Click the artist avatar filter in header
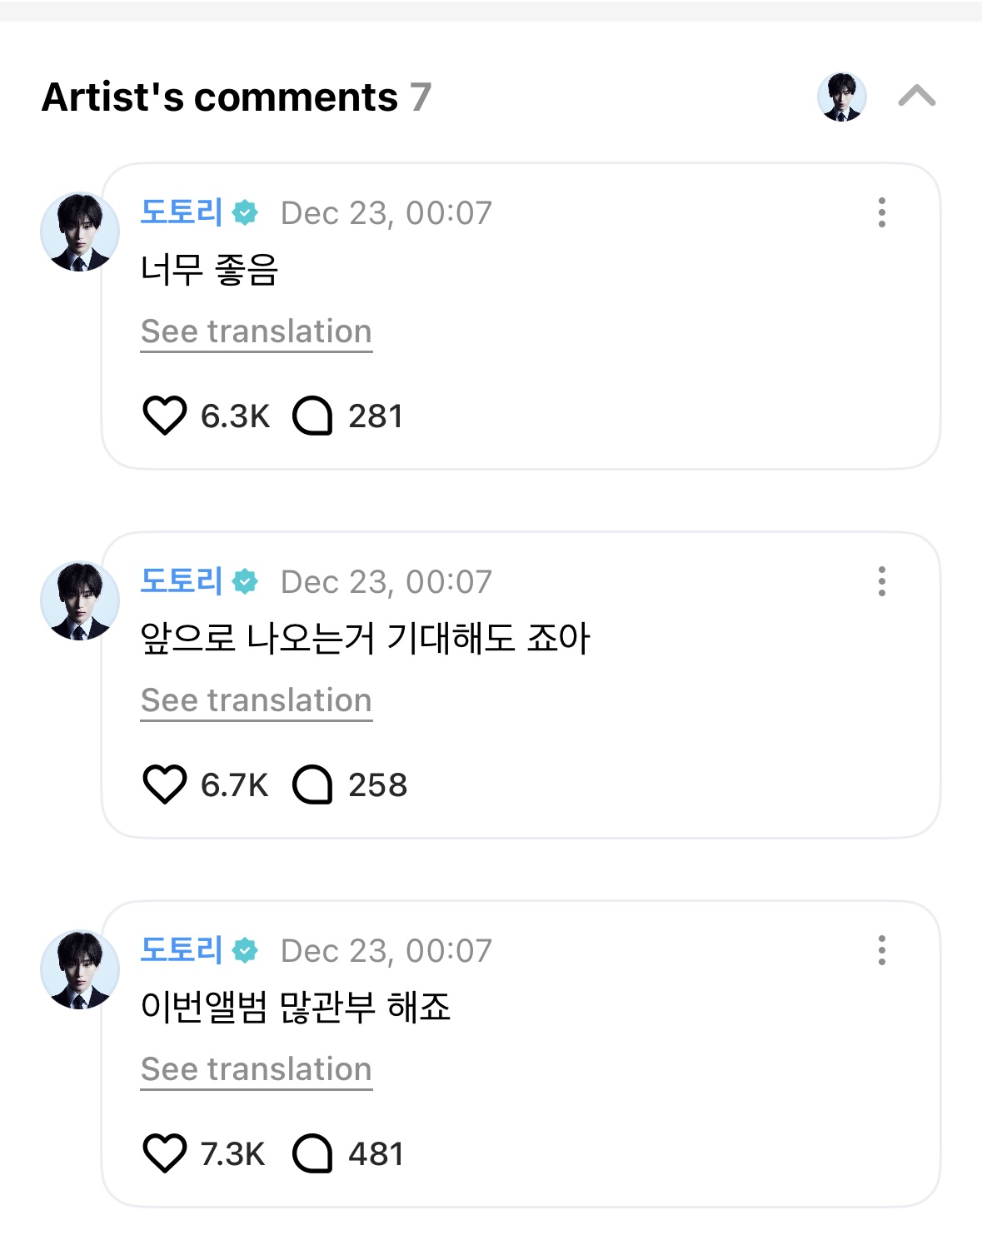Image resolution: width=982 pixels, height=1240 pixels. (x=841, y=97)
